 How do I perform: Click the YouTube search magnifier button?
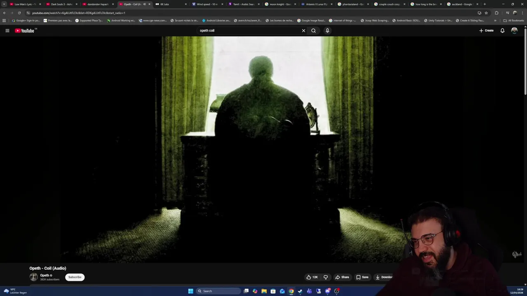pyautogui.click(x=313, y=30)
